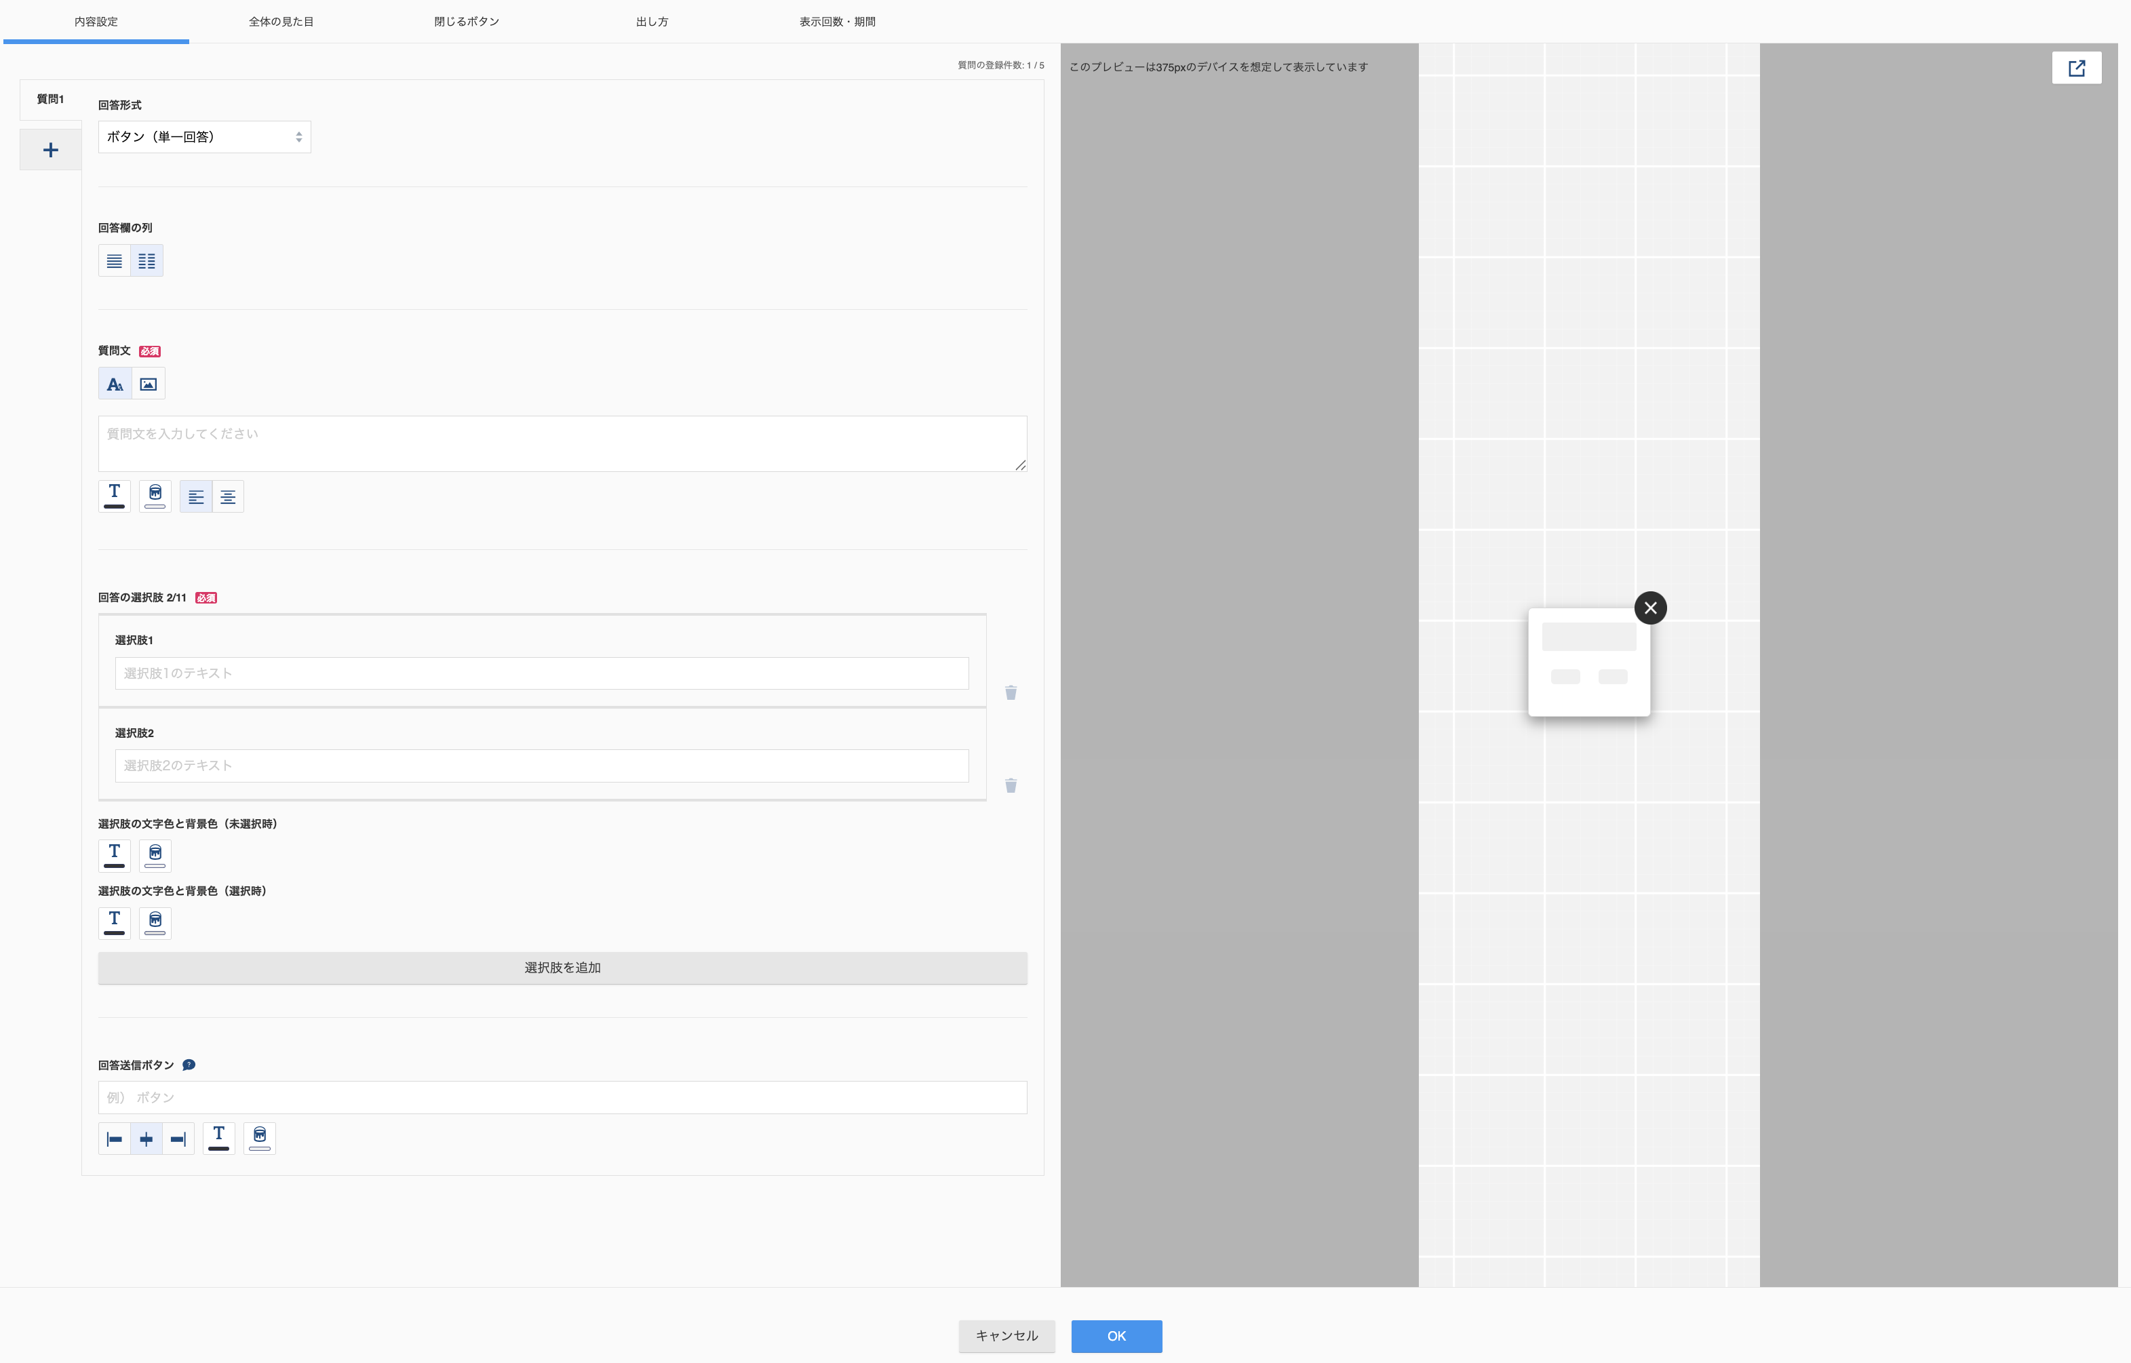Focus the 選択肢1 text input field
2131x1363 pixels.
pyautogui.click(x=542, y=673)
